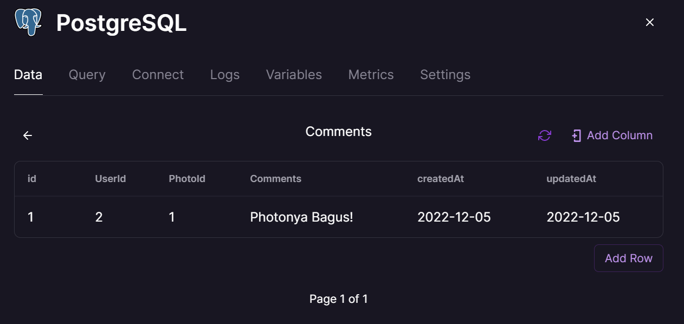
Task: Select the Comments column header
Action: coord(275,178)
